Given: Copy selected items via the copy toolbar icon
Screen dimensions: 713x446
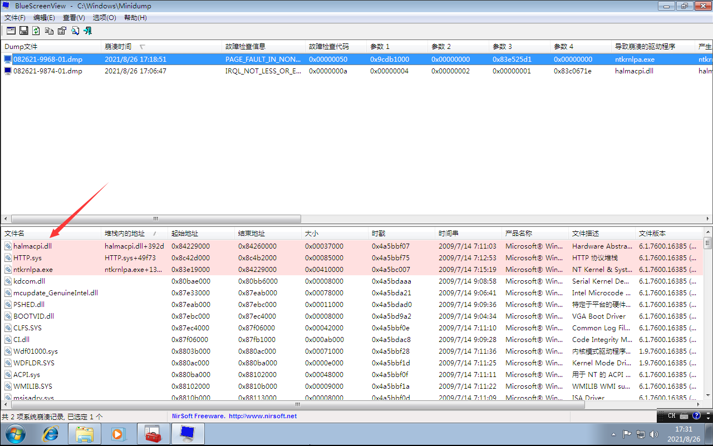Looking at the screenshot, I should point(49,30).
